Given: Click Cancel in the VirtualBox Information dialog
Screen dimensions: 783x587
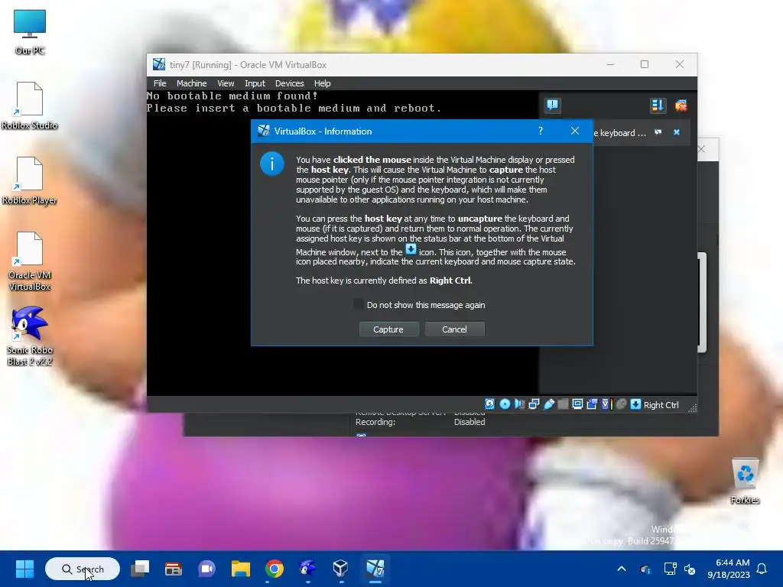Looking at the screenshot, I should click(x=454, y=329).
